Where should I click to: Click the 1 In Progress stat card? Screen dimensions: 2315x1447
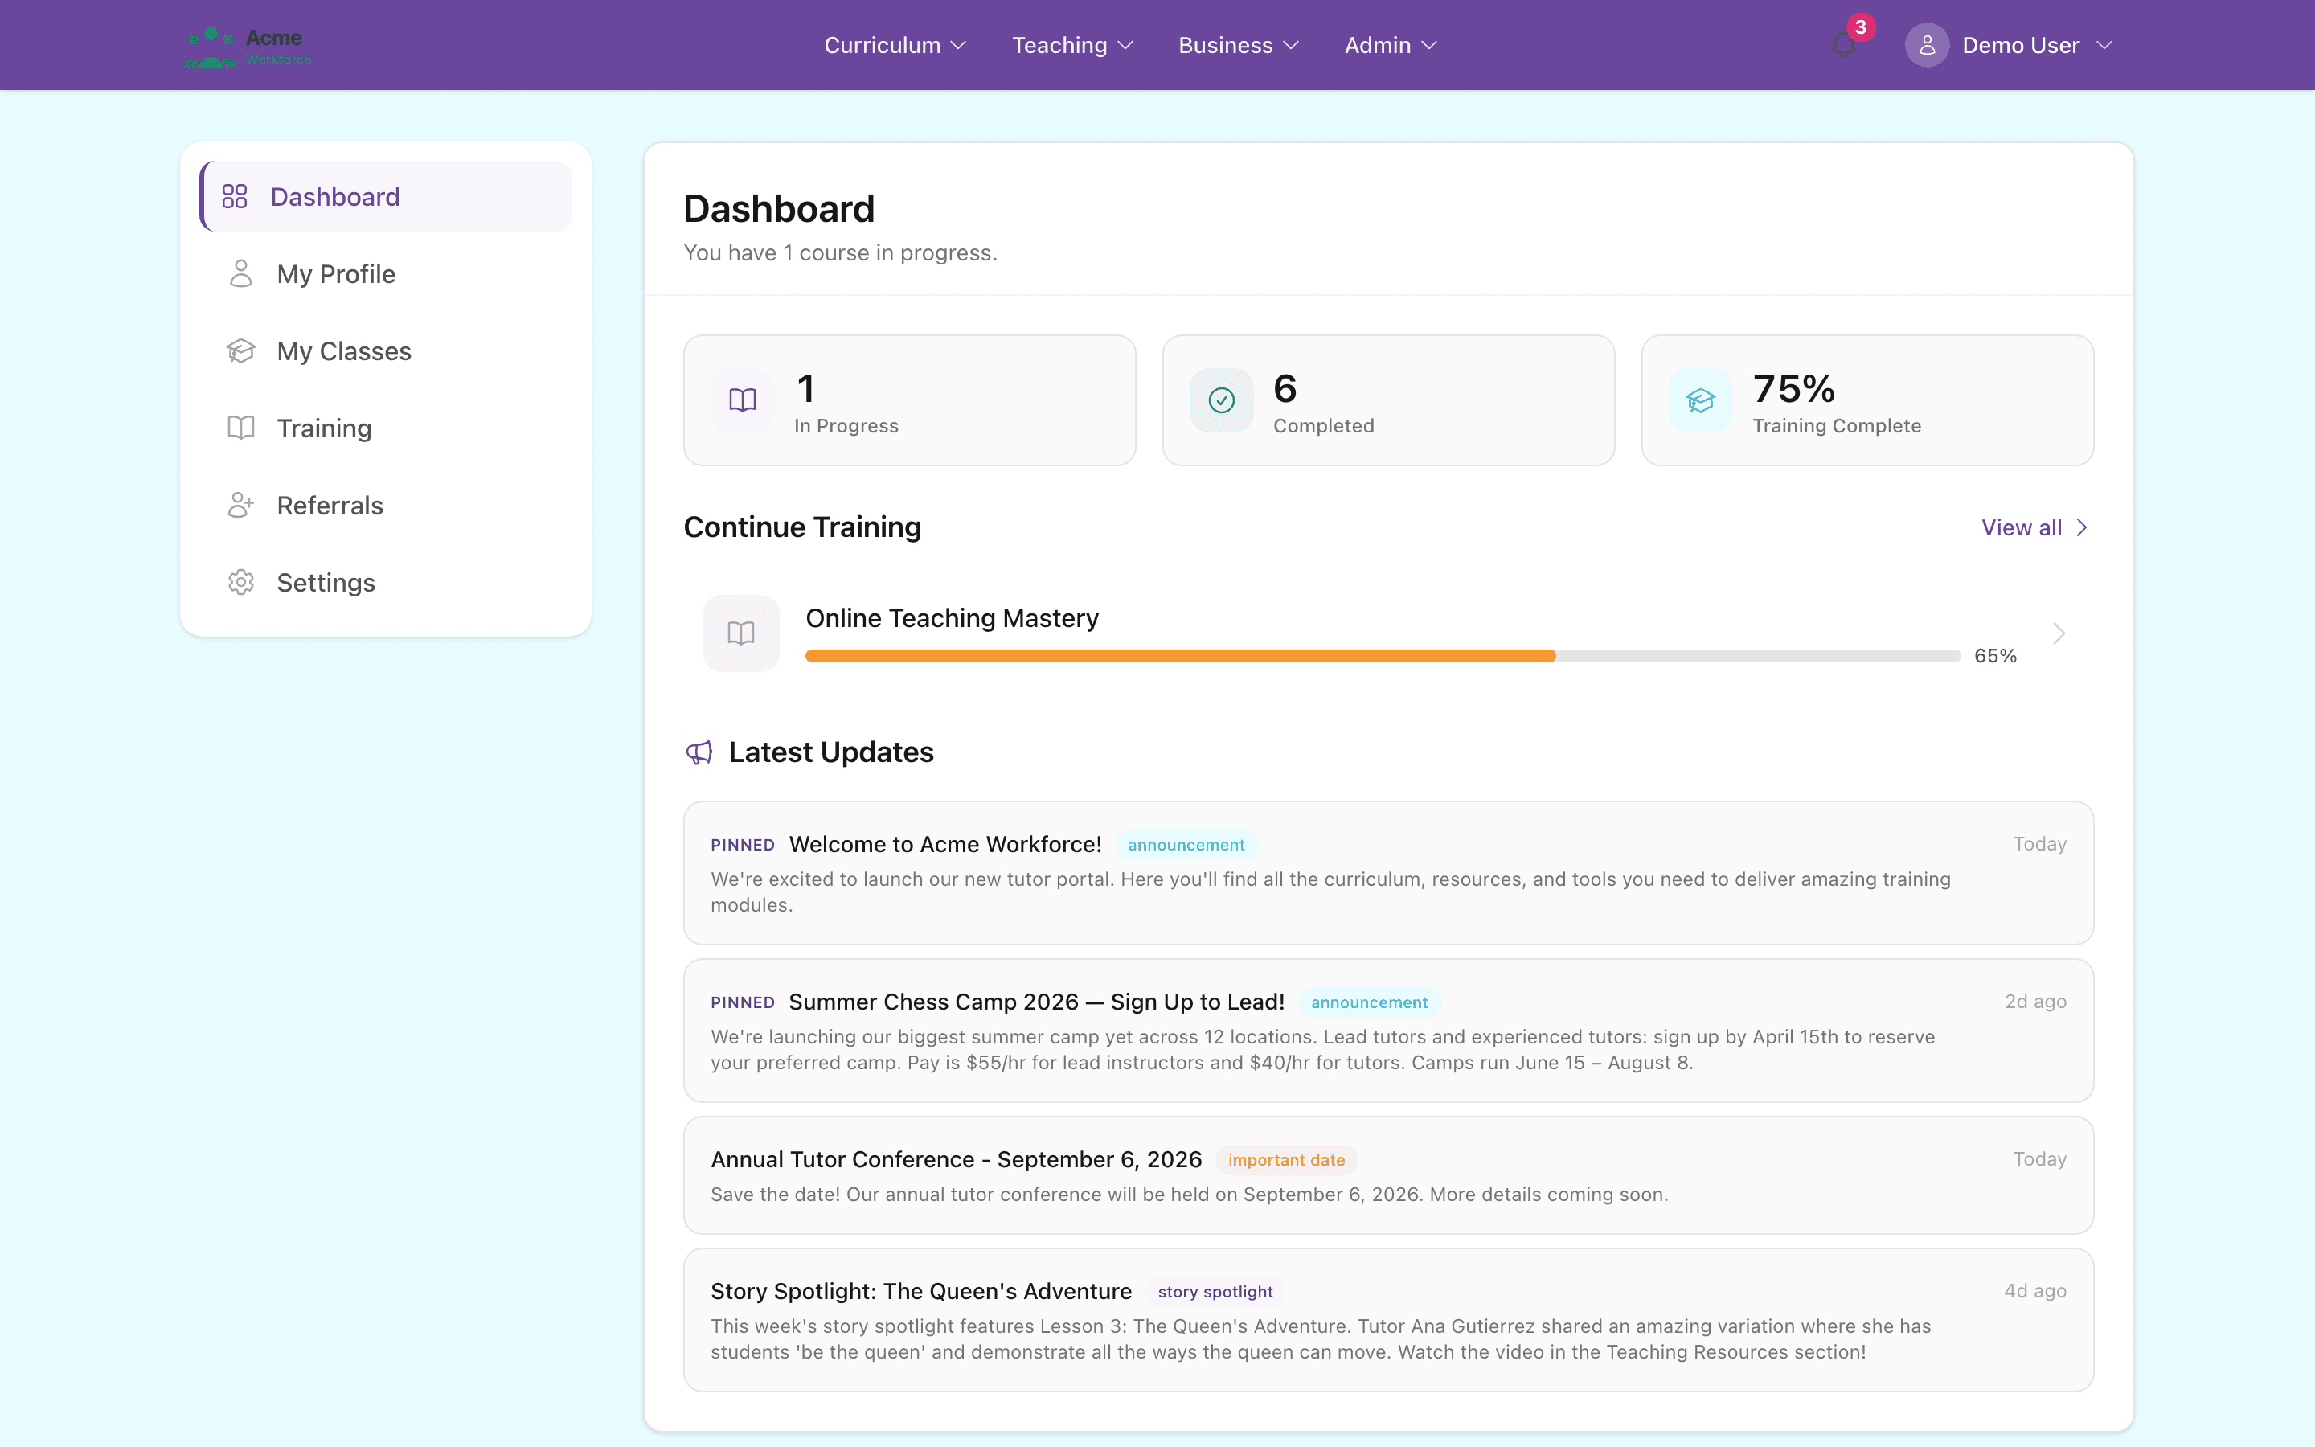909,400
